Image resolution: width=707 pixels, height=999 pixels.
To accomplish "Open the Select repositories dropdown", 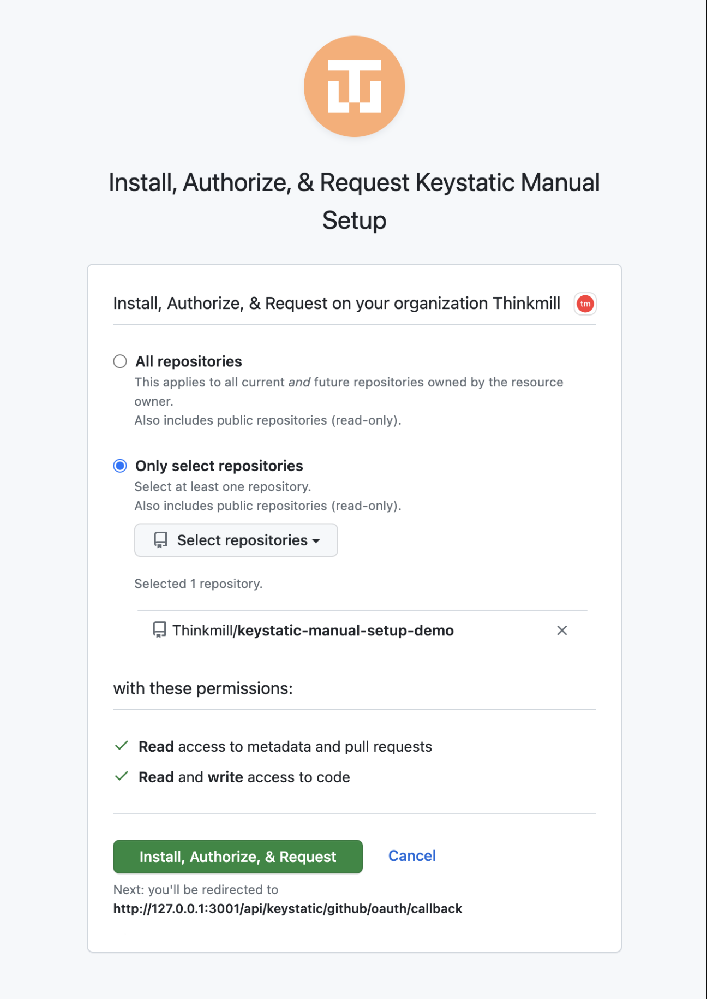I will pos(236,540).
